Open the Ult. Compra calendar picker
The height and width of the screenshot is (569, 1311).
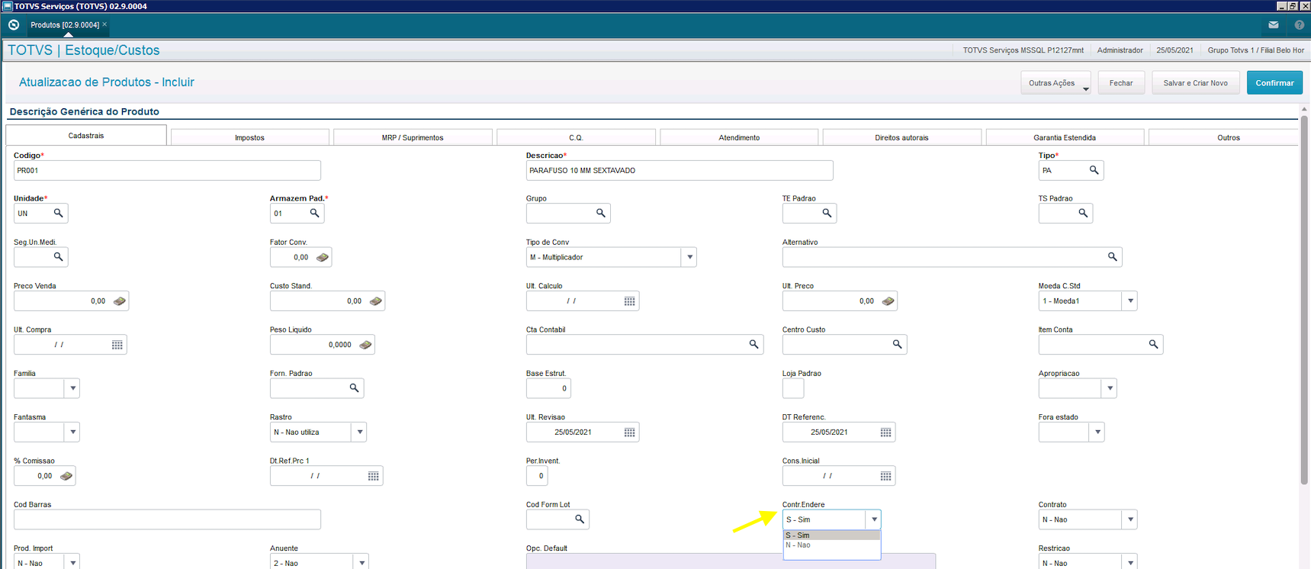coord(117,345)
